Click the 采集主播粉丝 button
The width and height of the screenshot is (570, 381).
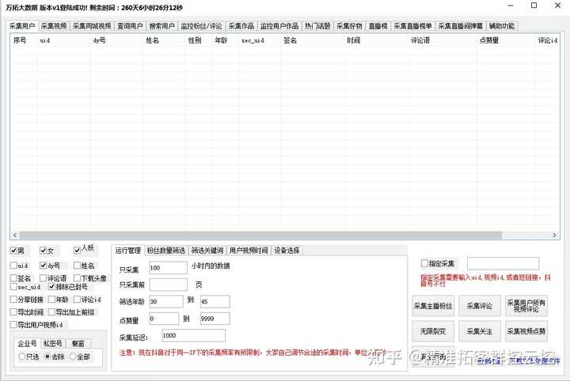pos(432,306)
